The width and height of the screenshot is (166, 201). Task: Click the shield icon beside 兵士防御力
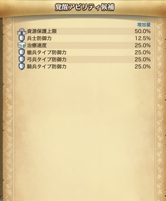coord(22,39)
